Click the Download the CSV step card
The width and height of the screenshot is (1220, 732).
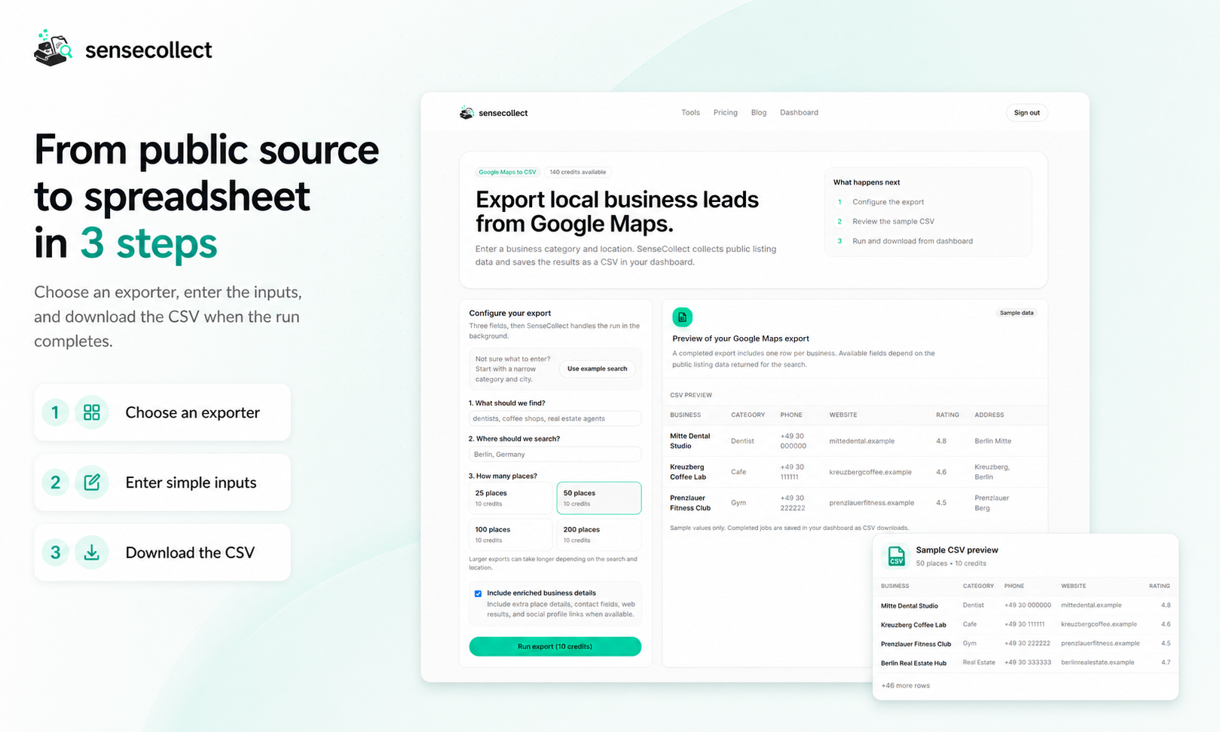pos(162,553)
